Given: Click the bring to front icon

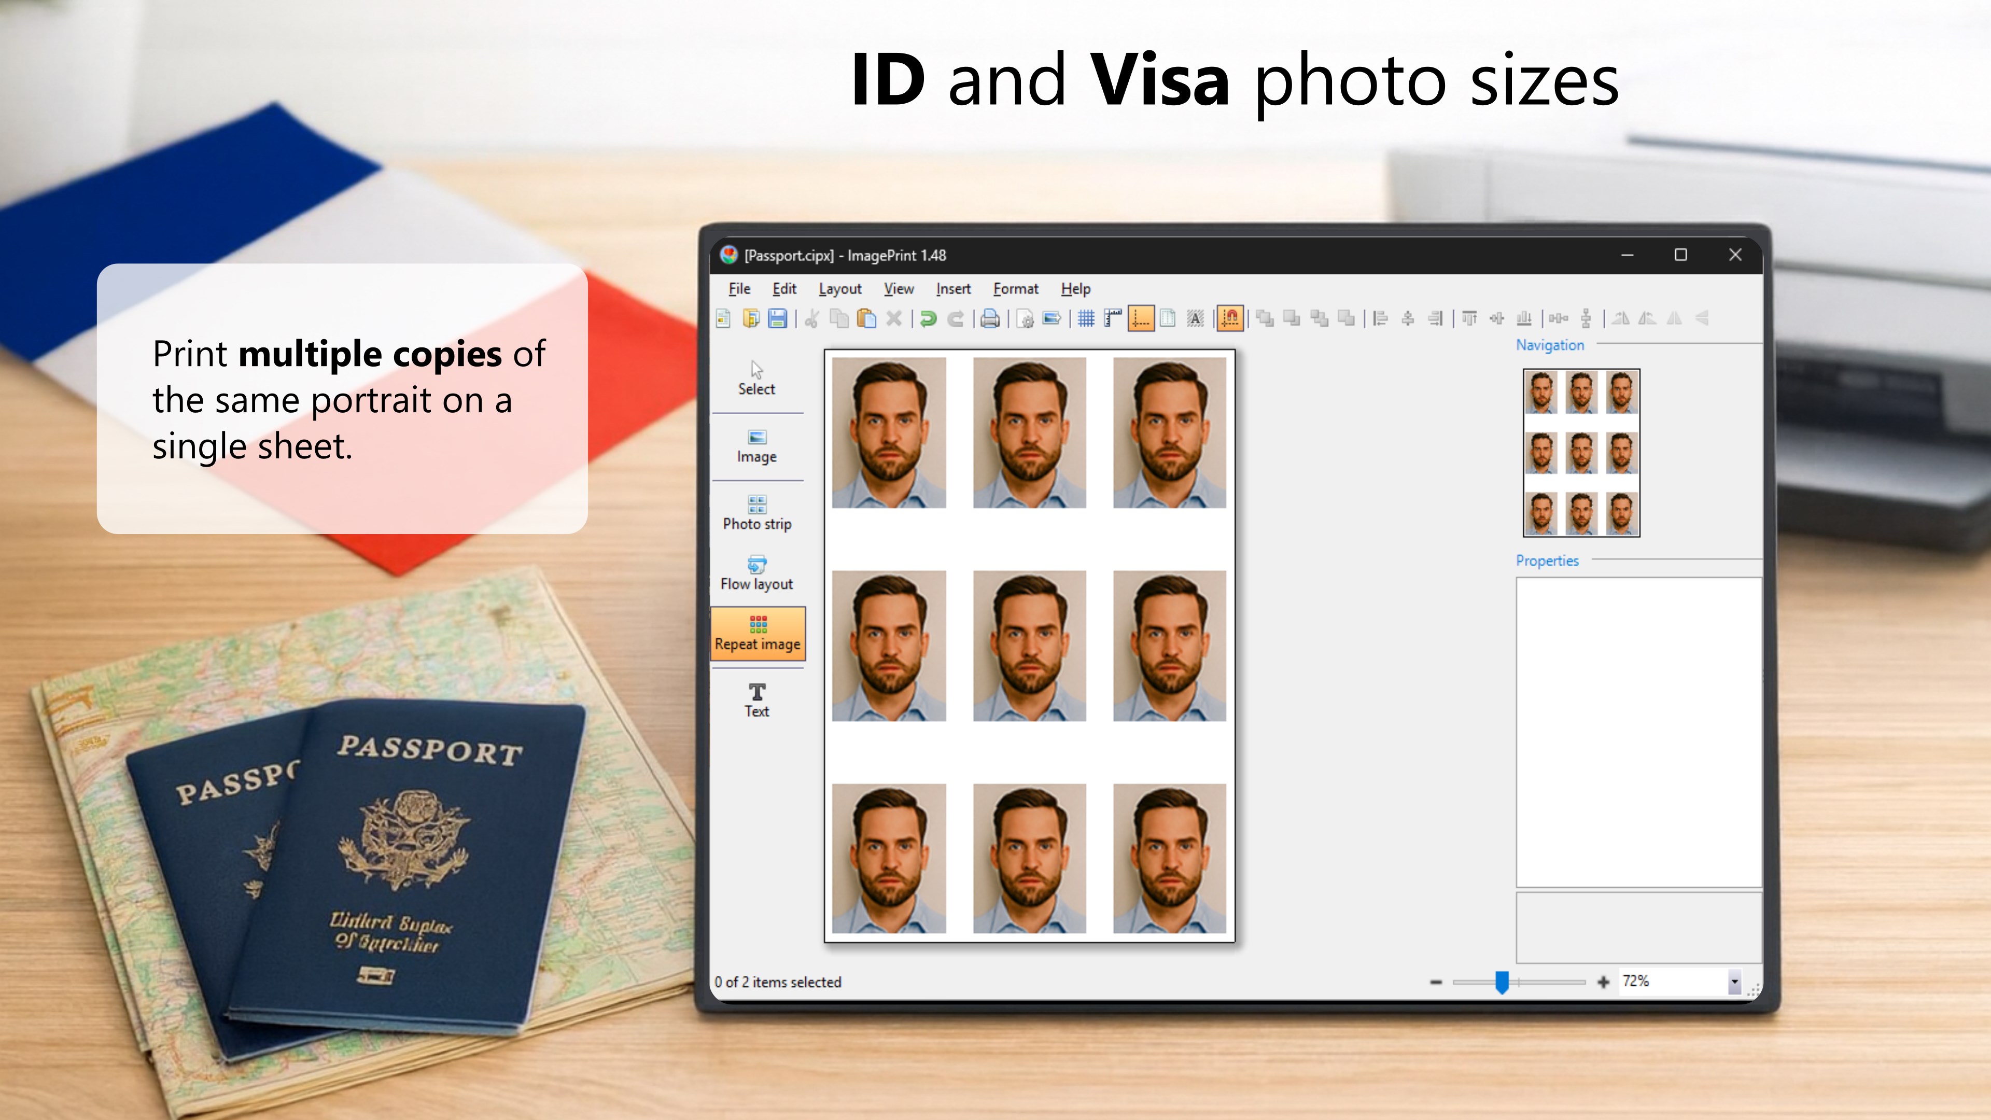Looking at the screenshot, I should [1265, 318].
